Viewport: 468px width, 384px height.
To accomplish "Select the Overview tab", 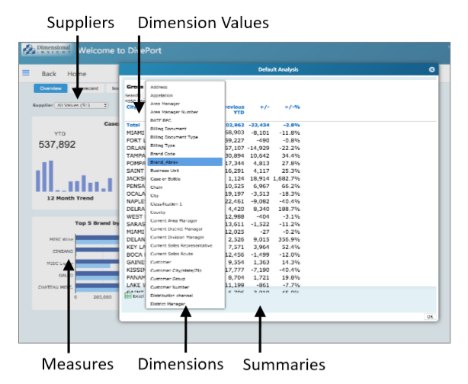I will tap(50, 88).
